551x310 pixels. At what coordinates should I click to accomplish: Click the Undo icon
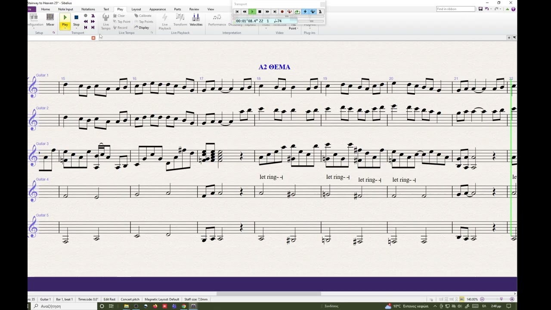point(486,9)
